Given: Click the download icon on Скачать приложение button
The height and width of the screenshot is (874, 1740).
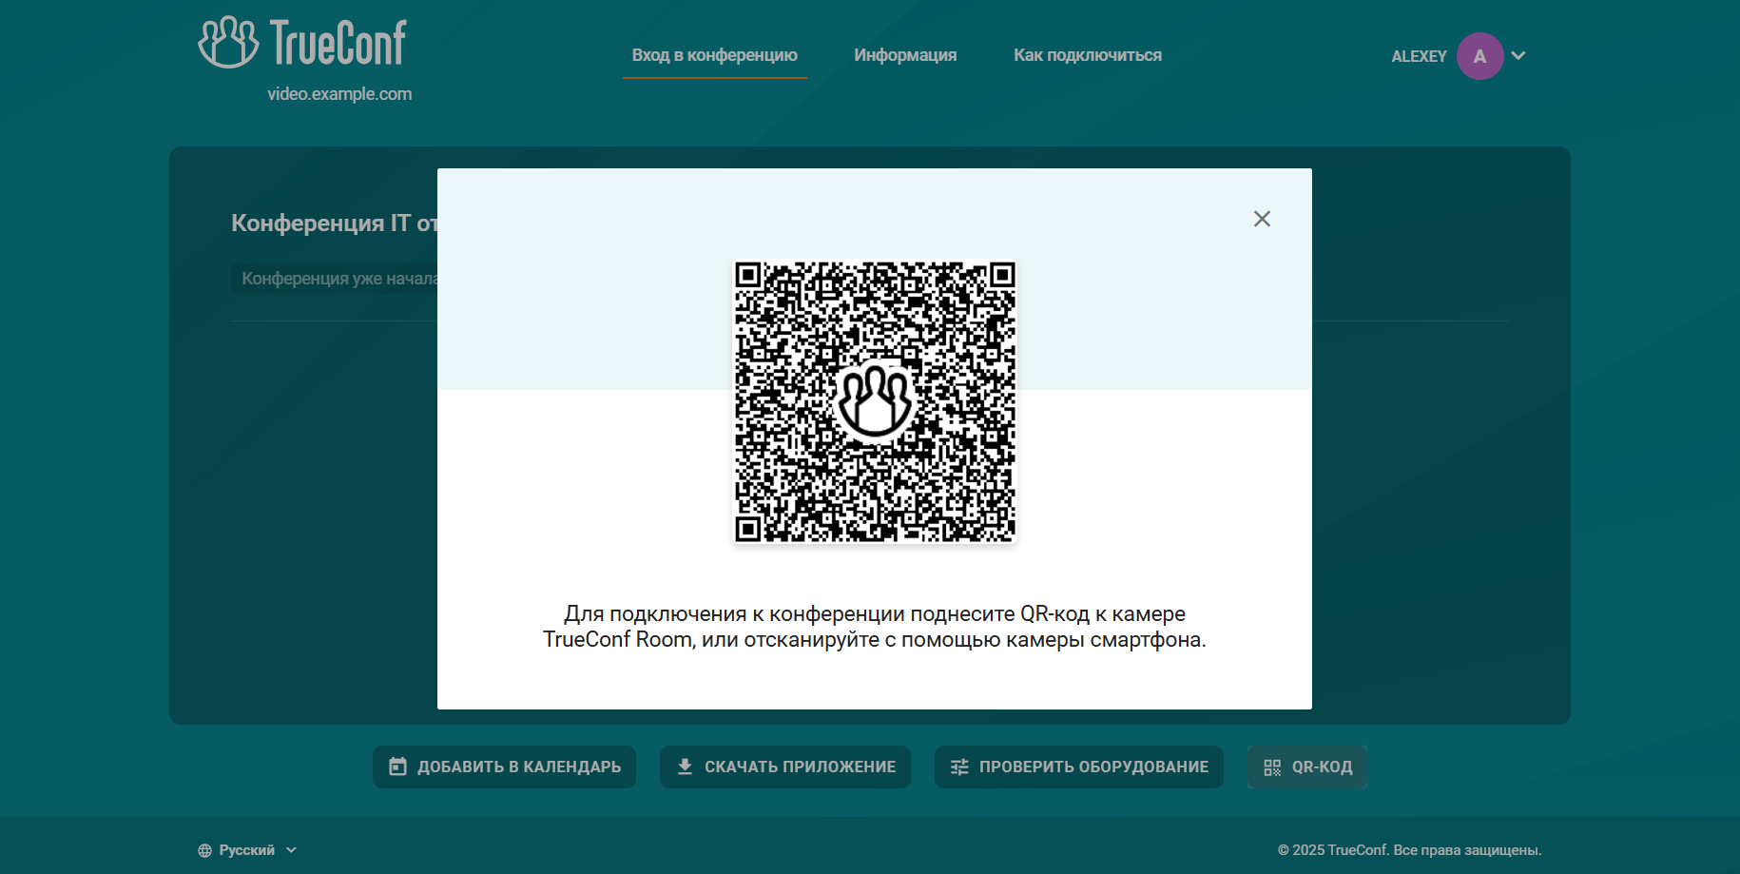Looking at the screenshot, I should click(684, 767).
